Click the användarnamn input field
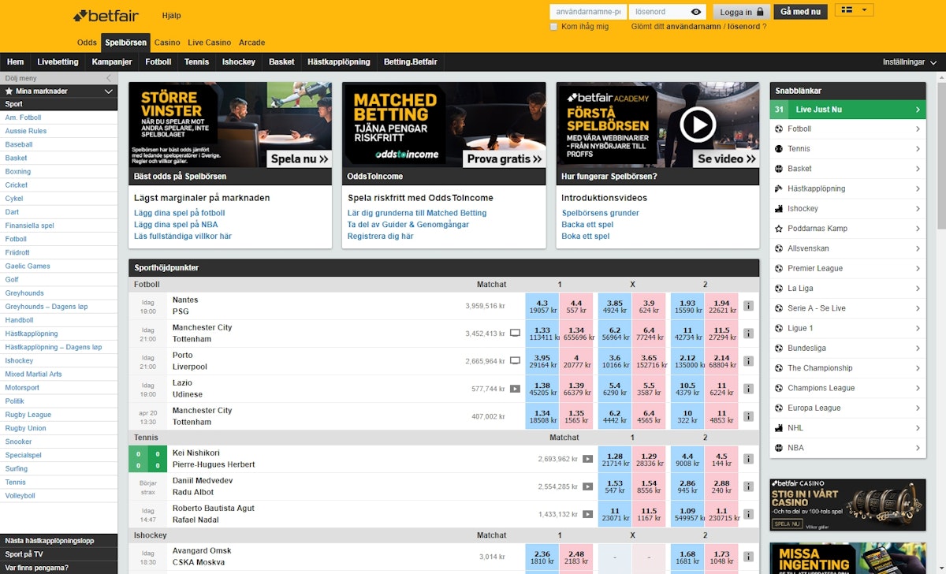The height and width of the screenshot is (574, 946). [588, 12]
